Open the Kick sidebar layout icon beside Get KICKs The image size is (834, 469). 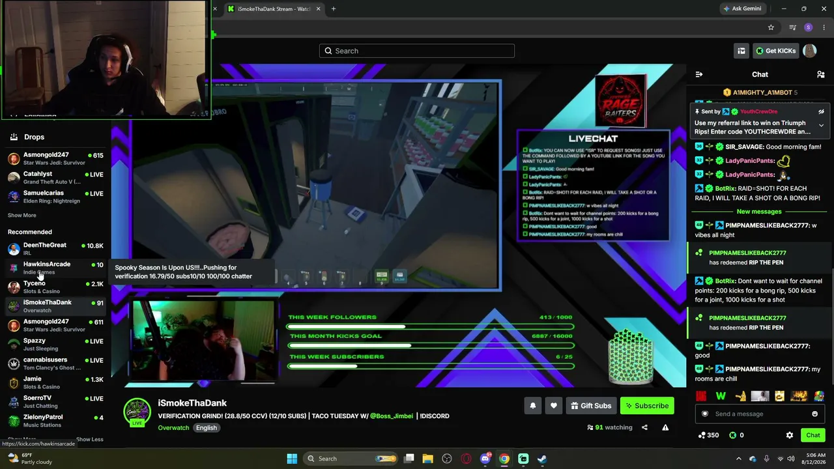pyautogui.click(x=741, y=51)
